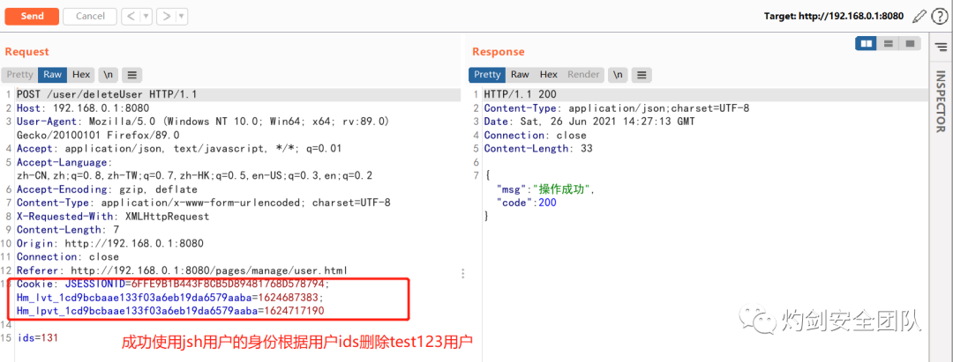Open help via the question mark icon
This screenshot has width=953, height=362.
coord(939,17)
